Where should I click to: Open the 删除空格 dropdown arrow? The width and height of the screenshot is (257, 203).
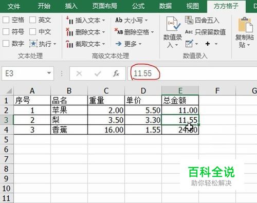click(152, 32)
